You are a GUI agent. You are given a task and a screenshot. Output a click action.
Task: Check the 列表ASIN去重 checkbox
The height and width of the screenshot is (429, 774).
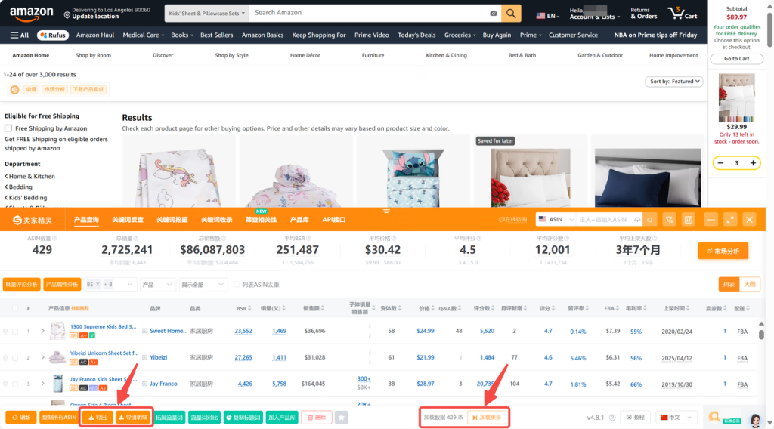pyautogui.click(x=237, y=285)
